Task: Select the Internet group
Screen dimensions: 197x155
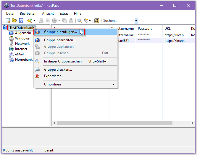Action: [21, 49]
